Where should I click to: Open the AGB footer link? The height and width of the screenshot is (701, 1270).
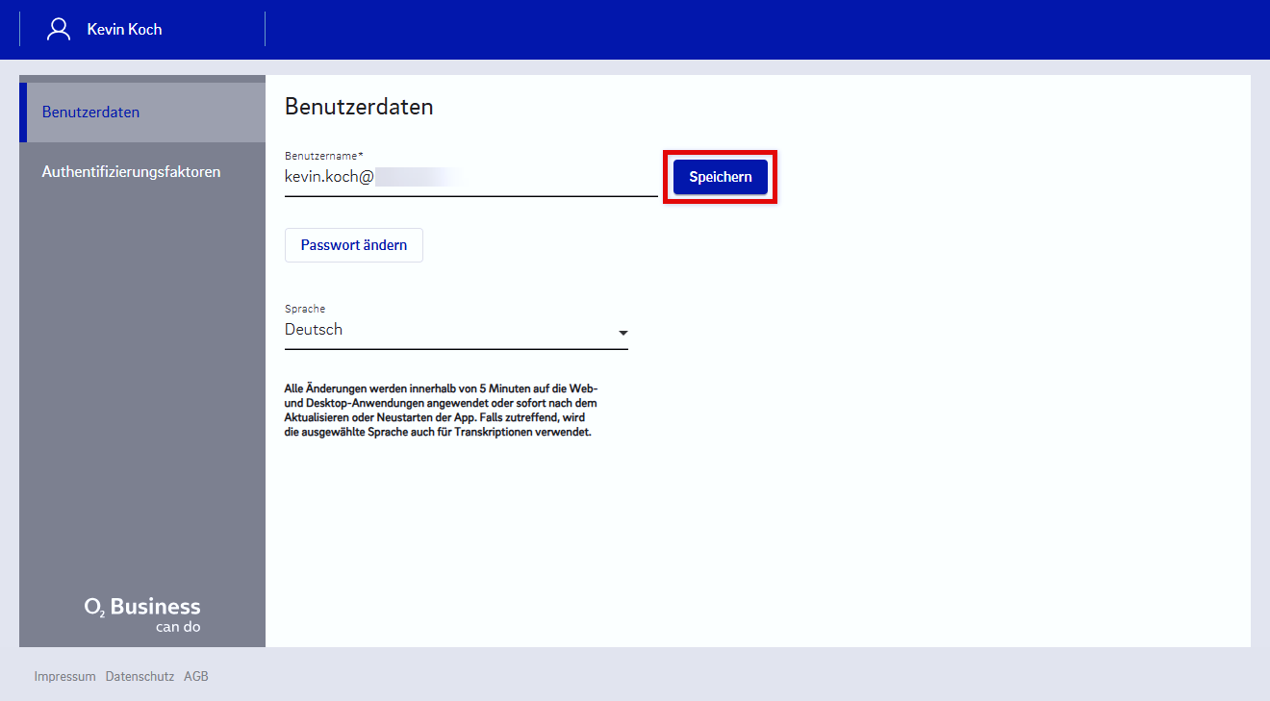196,676
